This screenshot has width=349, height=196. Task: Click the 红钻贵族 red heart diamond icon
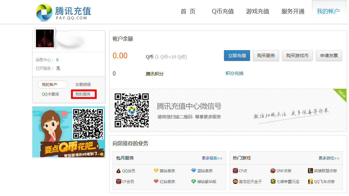coord(156,182)
